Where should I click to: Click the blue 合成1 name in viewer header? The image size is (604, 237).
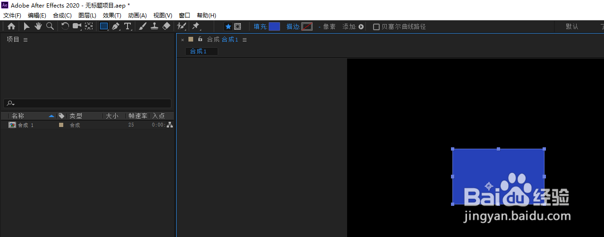click(230, 40)
